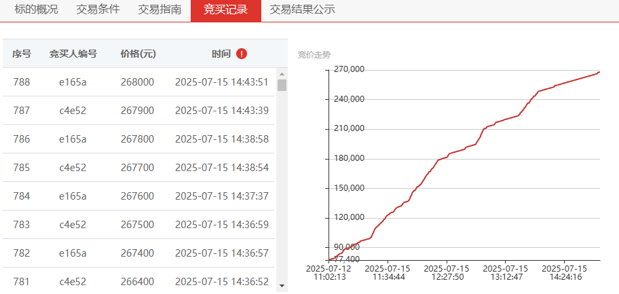Click the 2025-07-15 12:27:50 axis label

tap(447, 273)
